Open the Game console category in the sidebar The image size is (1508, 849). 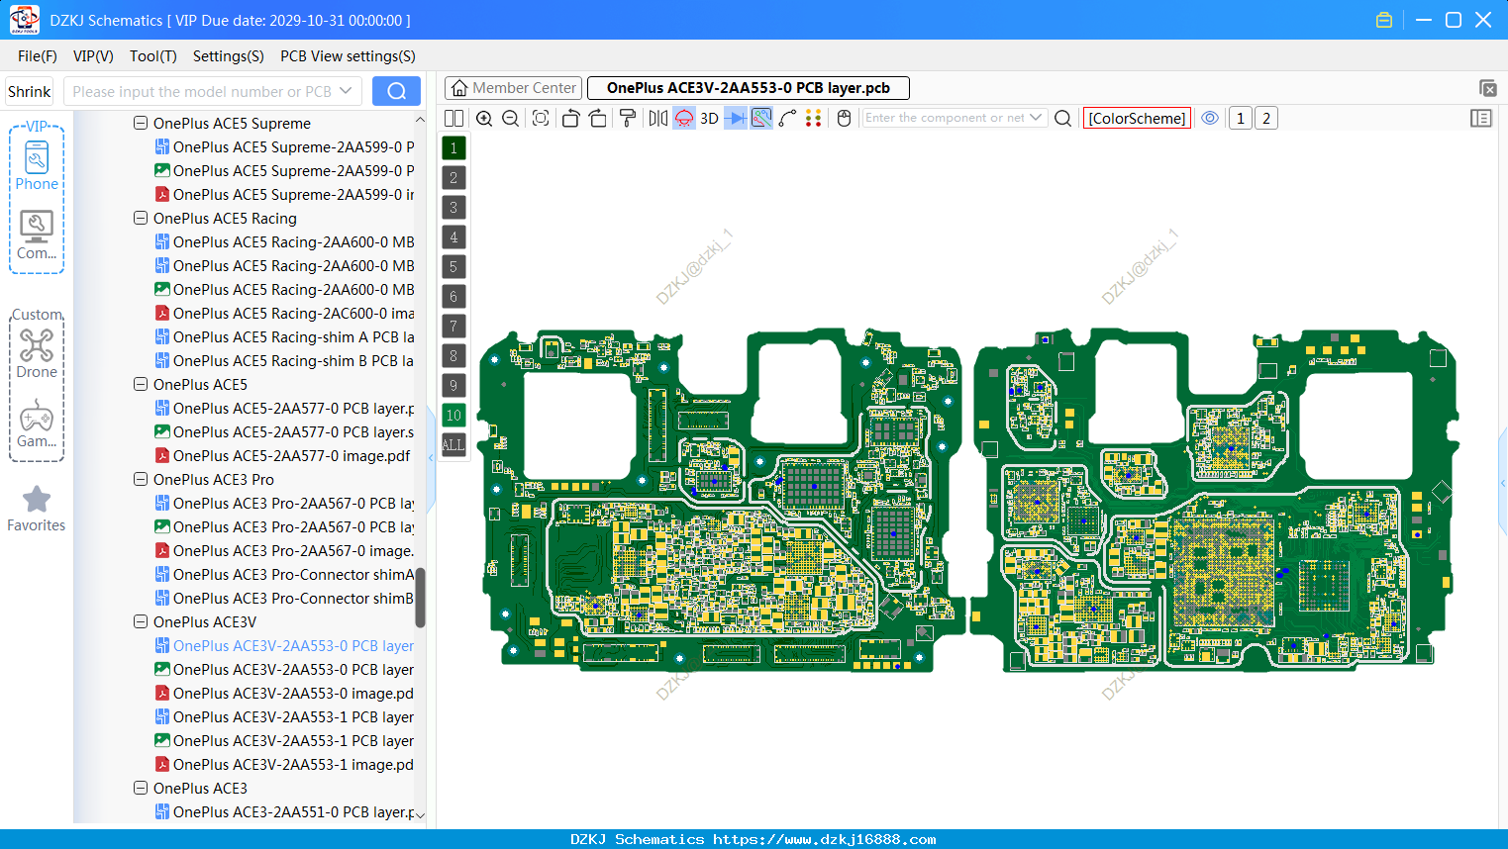click(x=37, y=424)
